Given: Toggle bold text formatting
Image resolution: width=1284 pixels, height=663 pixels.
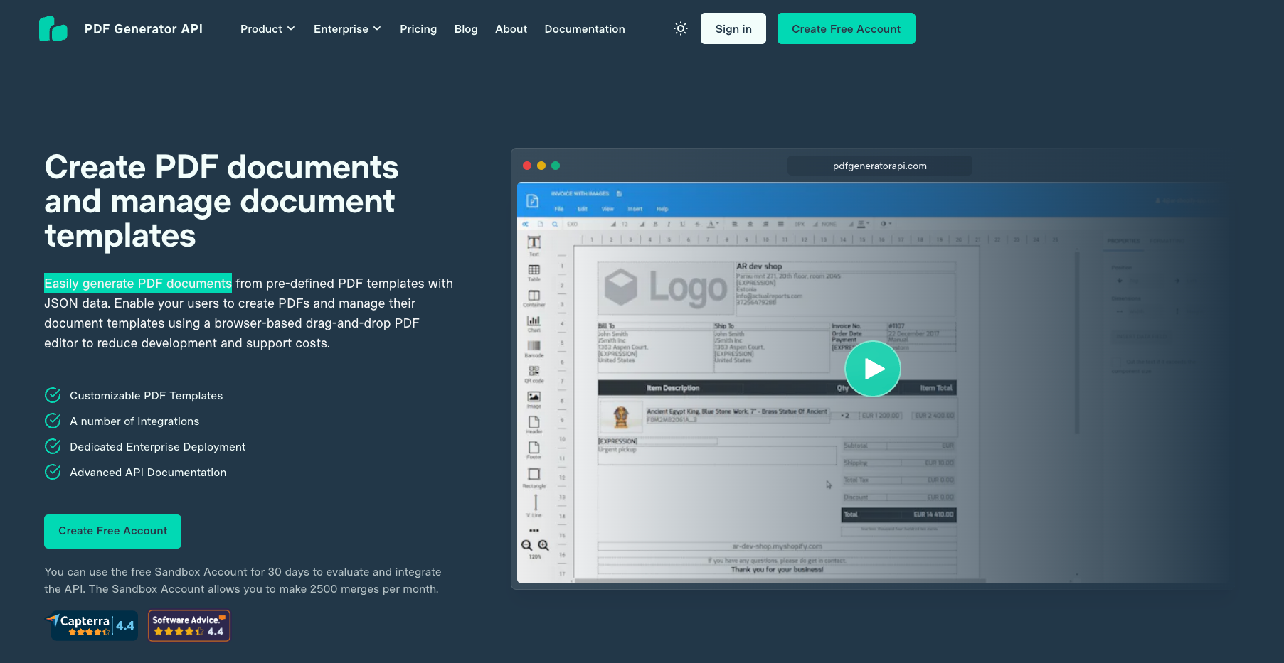Looking at the screenshot, I should [x=654, y=223].
